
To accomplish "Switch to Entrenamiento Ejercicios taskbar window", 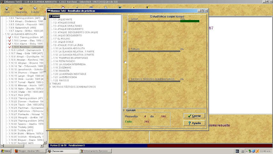I will coord(96,151).
